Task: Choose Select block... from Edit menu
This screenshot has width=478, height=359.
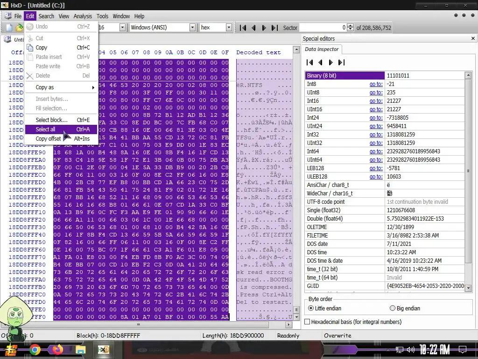Action: point(61,120)
